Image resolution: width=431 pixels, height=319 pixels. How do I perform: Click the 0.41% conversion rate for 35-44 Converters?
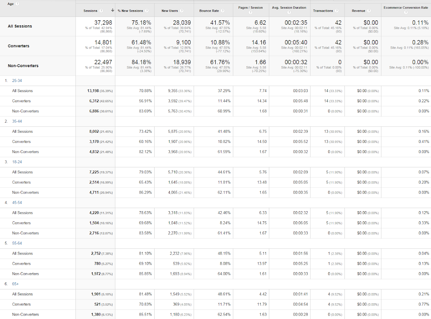point(424,142)
